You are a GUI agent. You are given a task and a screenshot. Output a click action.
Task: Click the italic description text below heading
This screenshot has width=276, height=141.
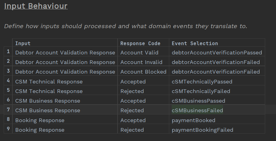pos(126,26)
